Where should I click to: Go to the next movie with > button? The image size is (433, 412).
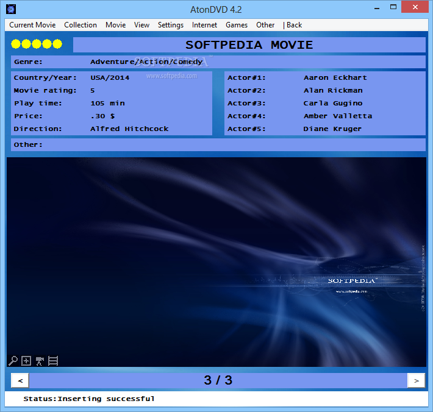click(x=416, y=380)
